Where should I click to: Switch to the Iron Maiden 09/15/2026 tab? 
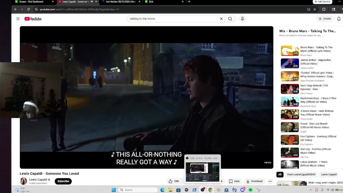(121, 2)
